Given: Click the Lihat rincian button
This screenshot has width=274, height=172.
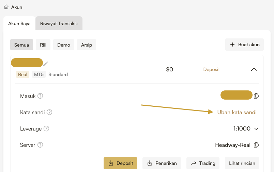Looking at the screenshot, I should (242, 163).
